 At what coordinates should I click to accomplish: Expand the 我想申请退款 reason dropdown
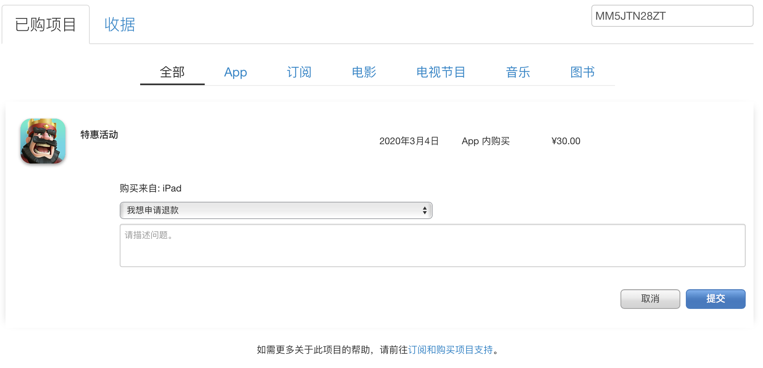click(276, 210)
